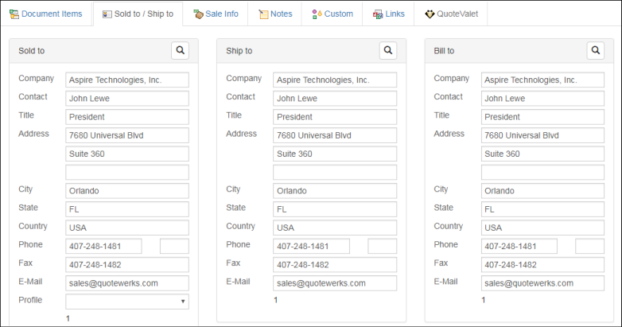Edit the Ship to Country field

click(335, 228)
